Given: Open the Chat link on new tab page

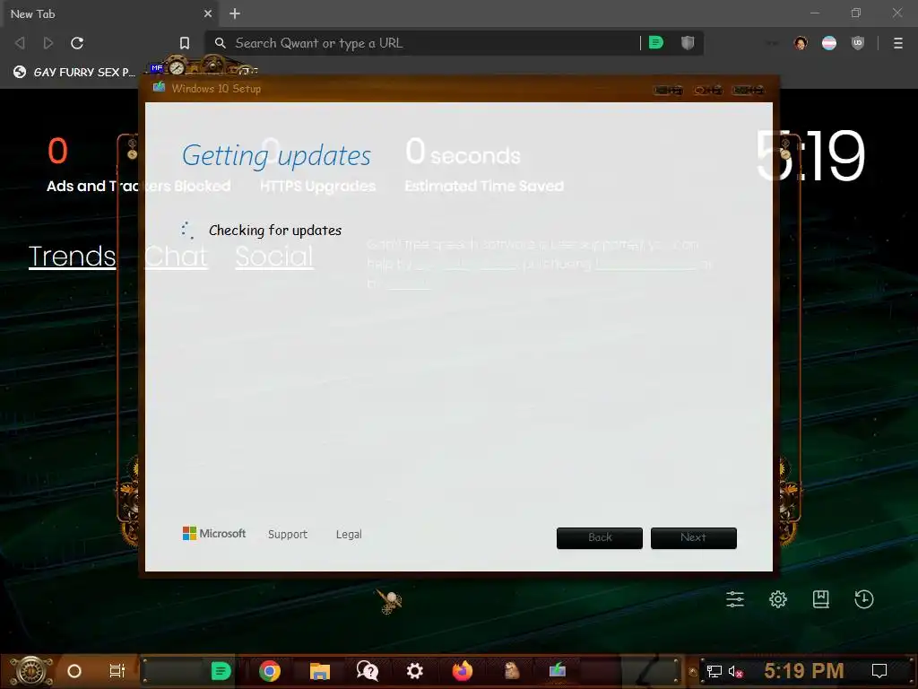Looking at the screenshot, I should [x=176, y=257].
